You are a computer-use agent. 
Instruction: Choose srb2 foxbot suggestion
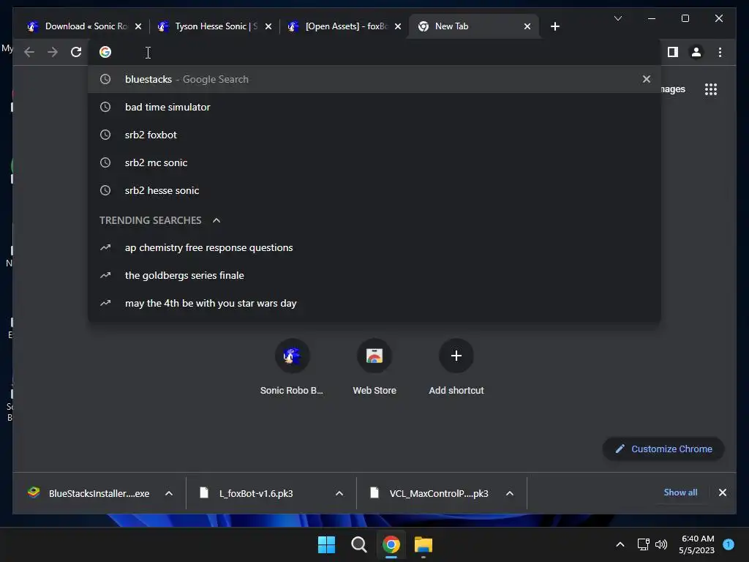374,135
